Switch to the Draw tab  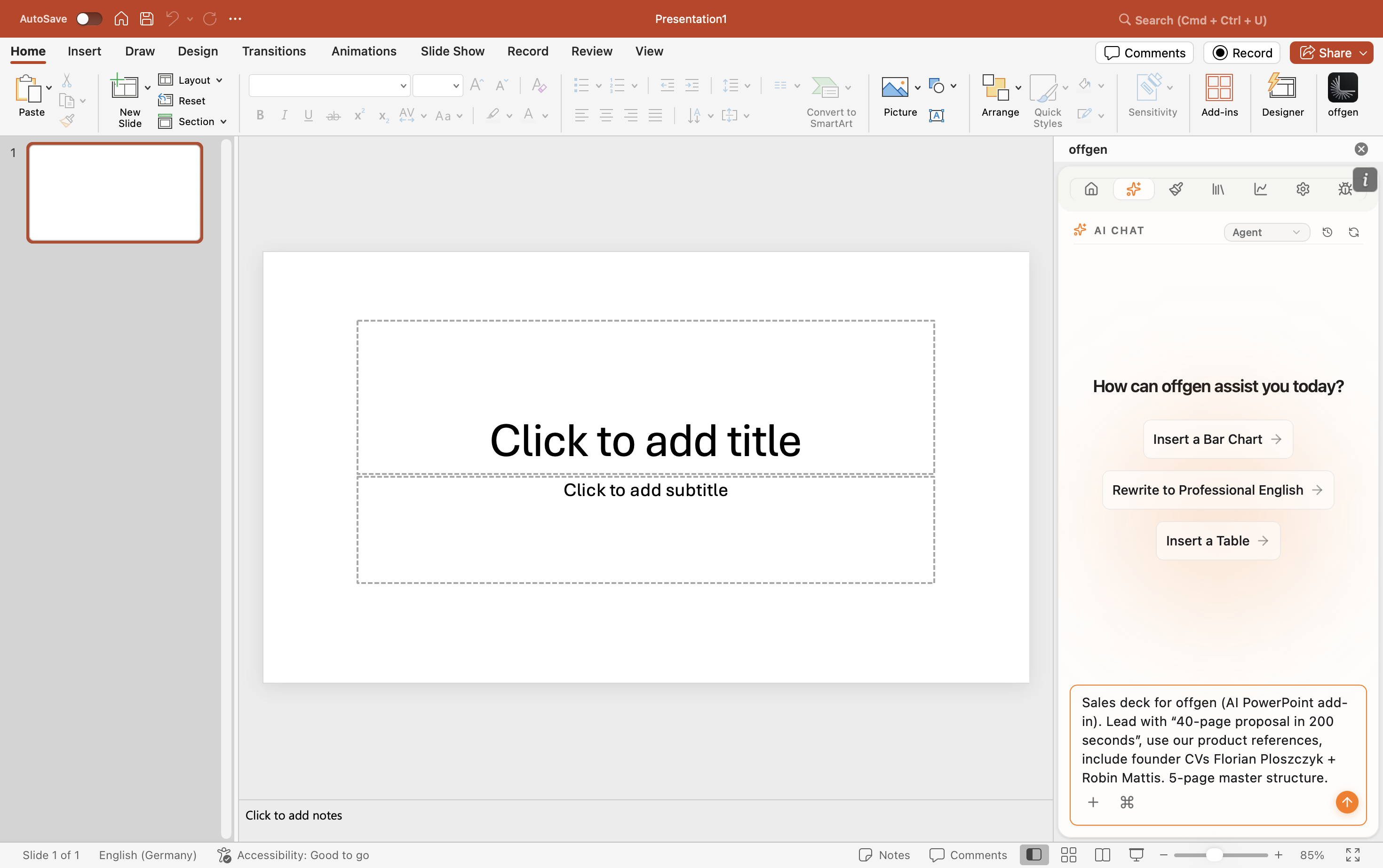point(140,51)
